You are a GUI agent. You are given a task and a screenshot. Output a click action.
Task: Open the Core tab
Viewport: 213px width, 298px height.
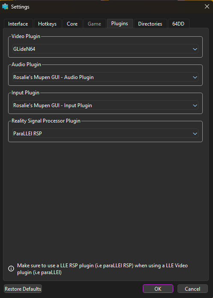tap(72, 24)
